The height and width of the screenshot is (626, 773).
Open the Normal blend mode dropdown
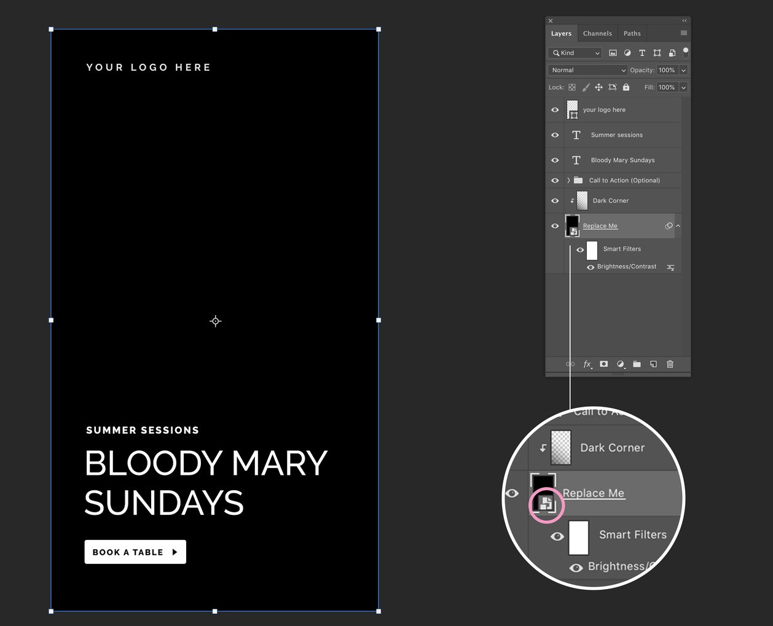[587, 70]
